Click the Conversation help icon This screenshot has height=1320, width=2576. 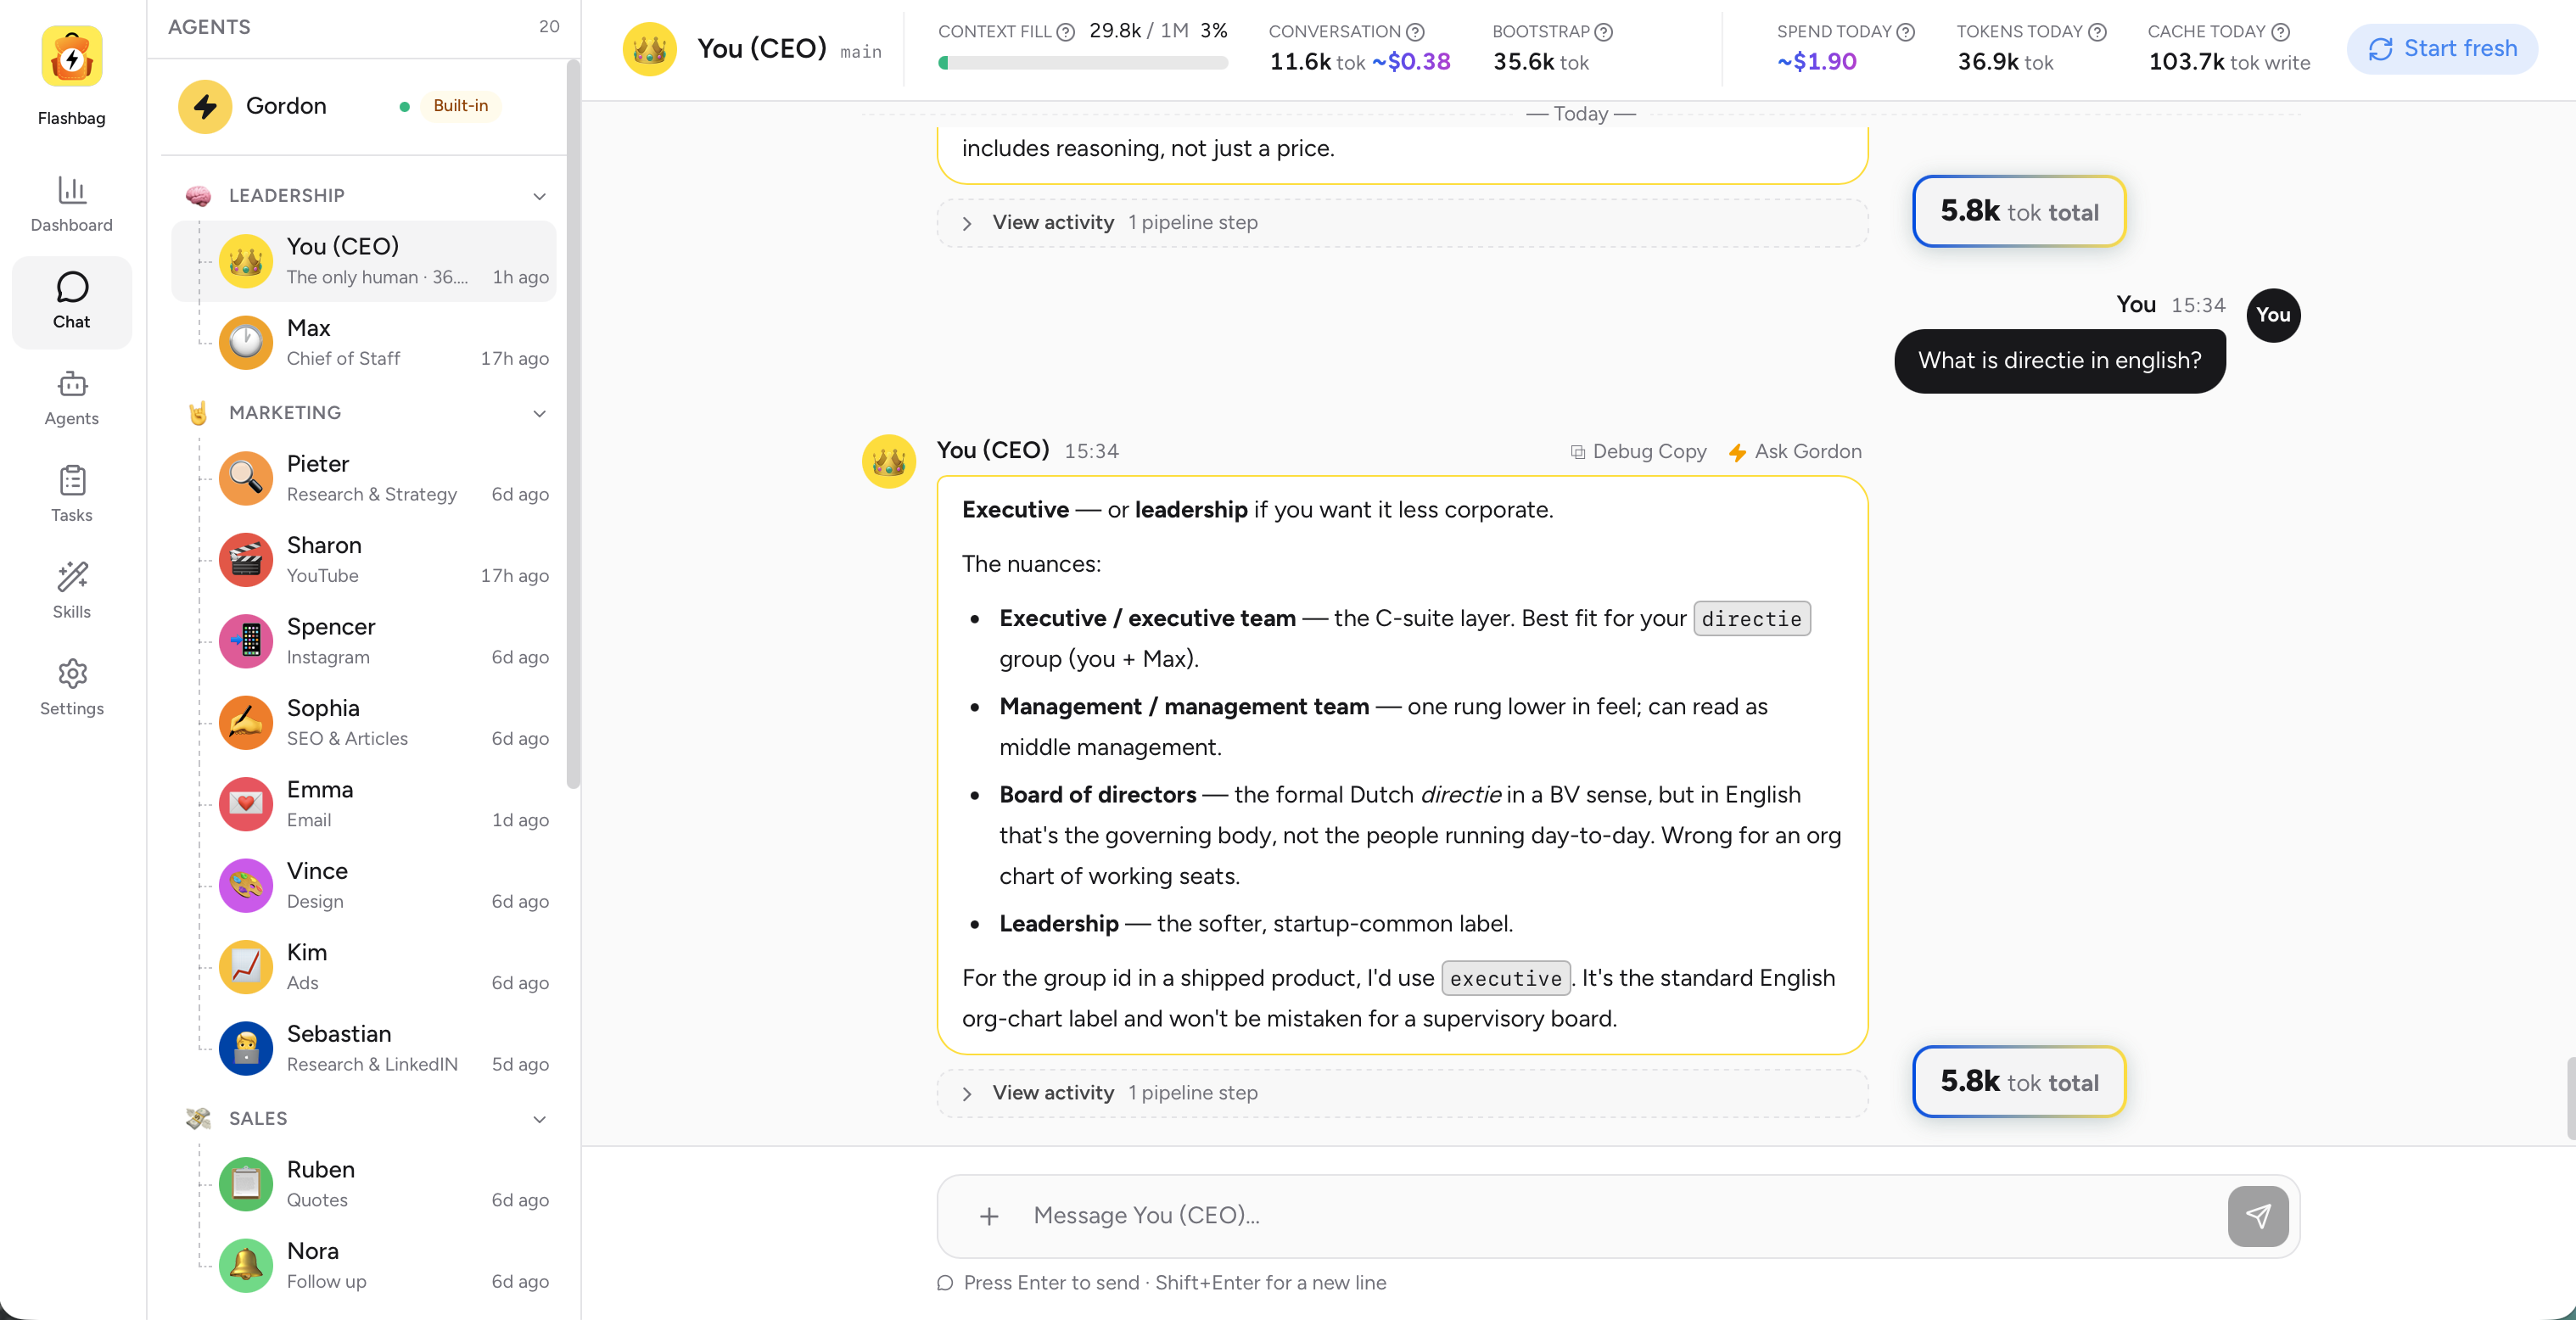click(1415, 32)
